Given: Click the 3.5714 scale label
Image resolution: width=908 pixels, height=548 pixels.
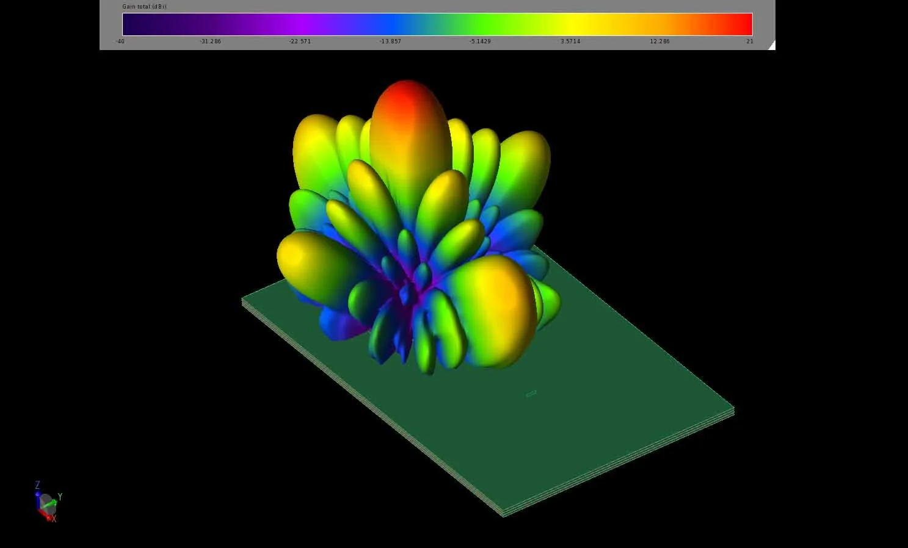Looking at the screenshot, I should pos(570,41).
